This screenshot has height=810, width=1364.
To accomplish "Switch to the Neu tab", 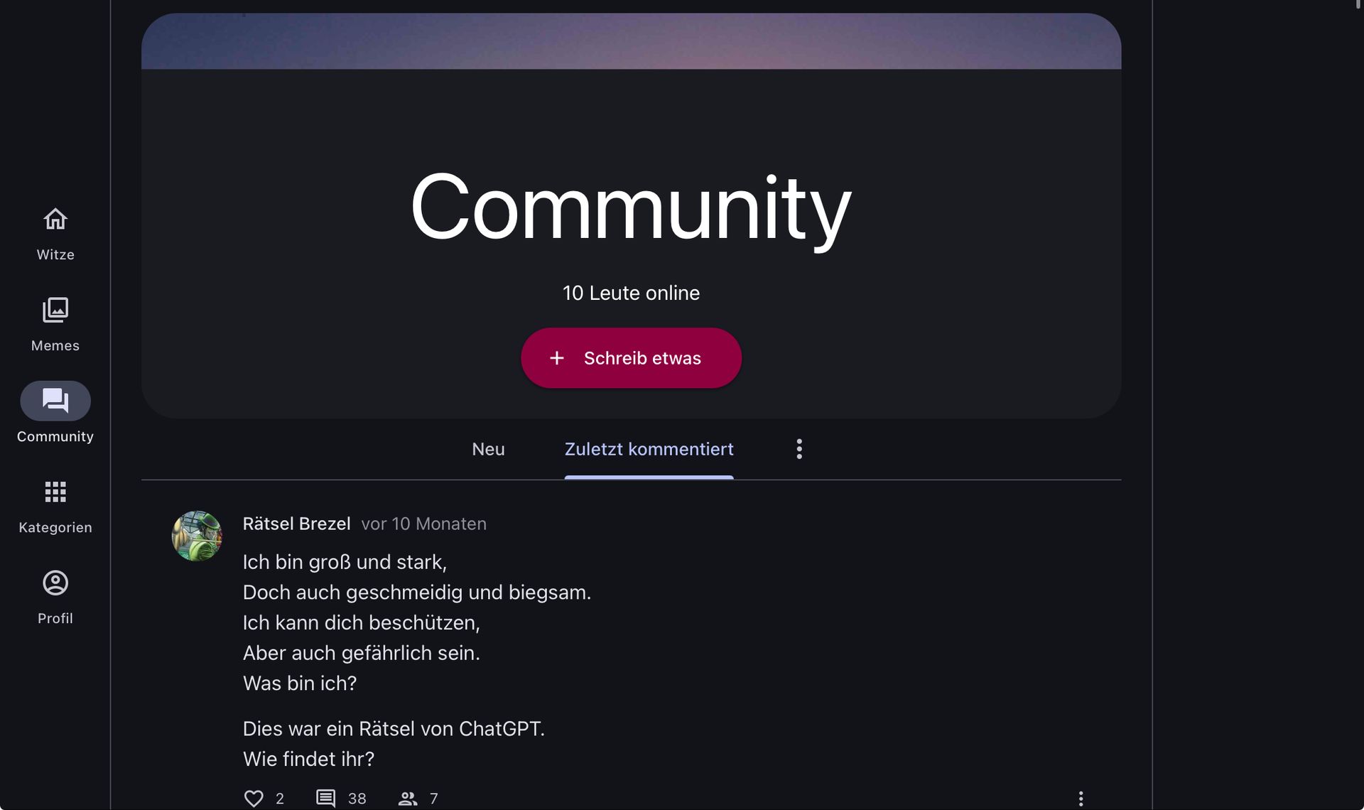I will click(x=488, y=449).
